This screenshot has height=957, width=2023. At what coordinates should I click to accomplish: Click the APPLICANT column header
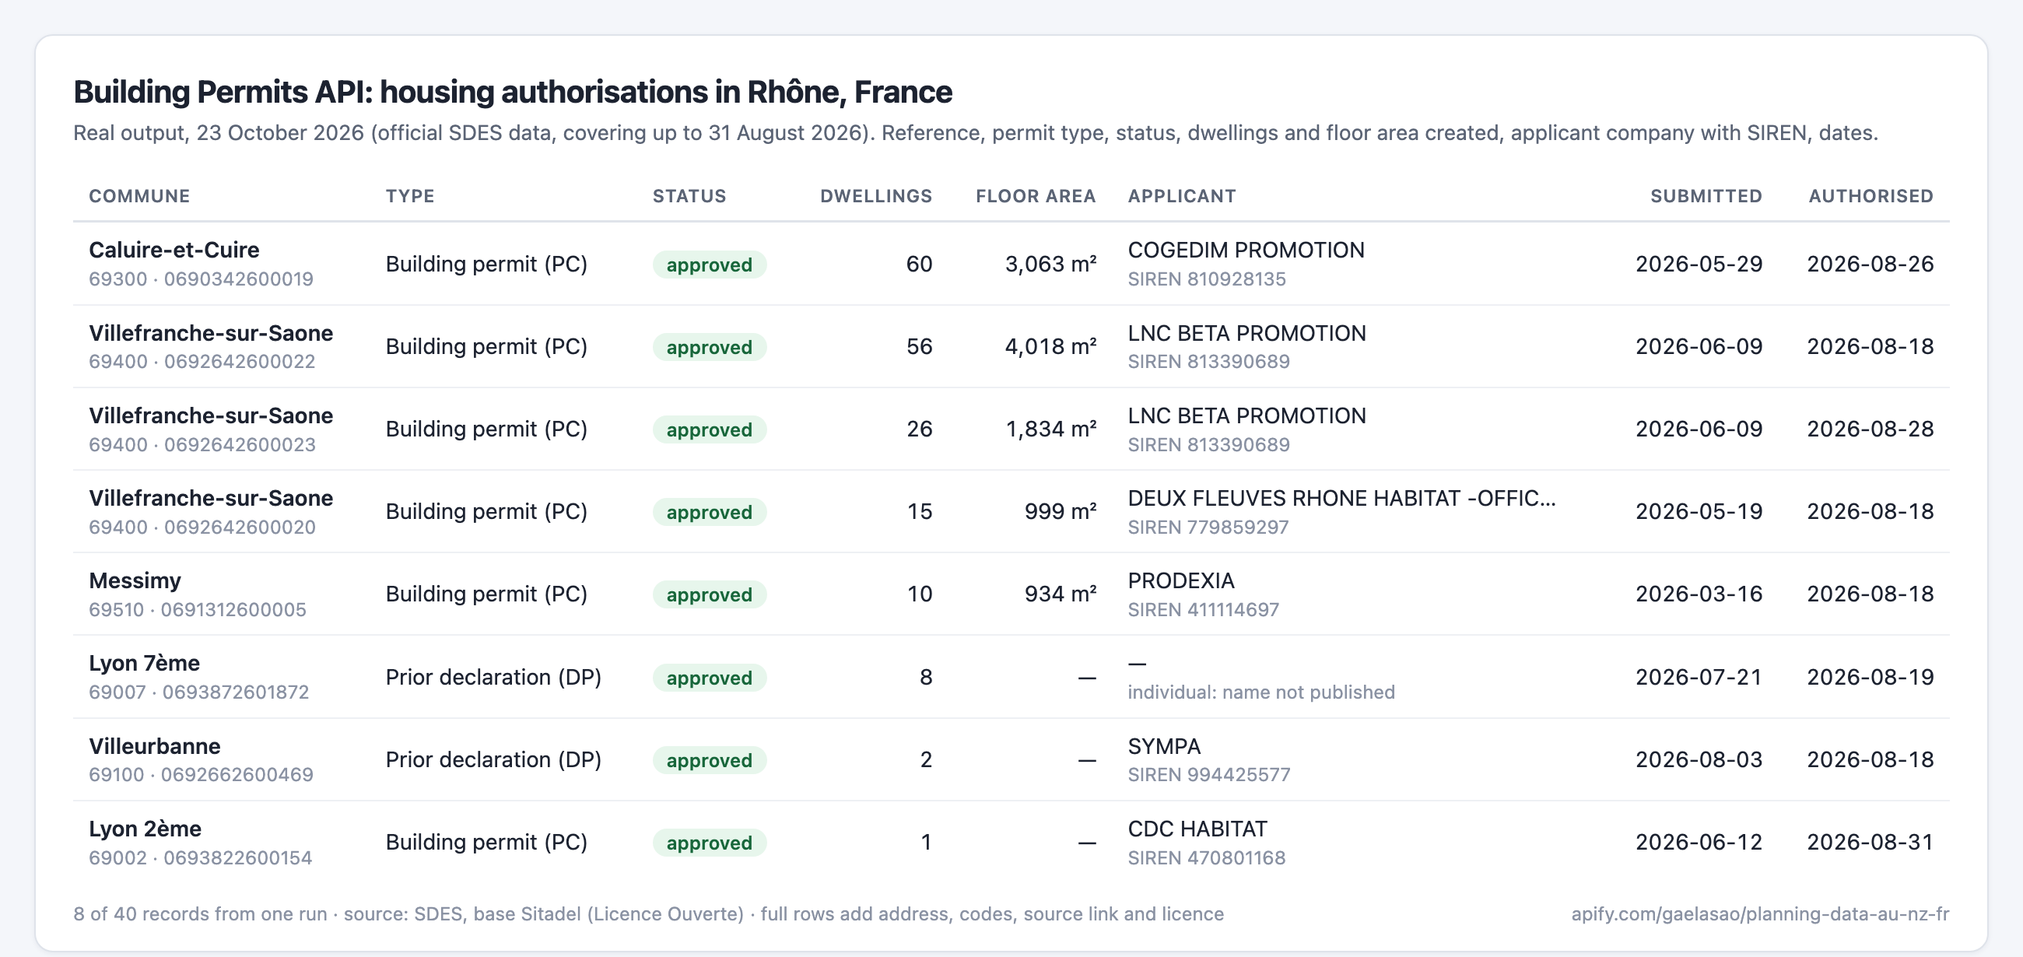(x=1182, y=196)
